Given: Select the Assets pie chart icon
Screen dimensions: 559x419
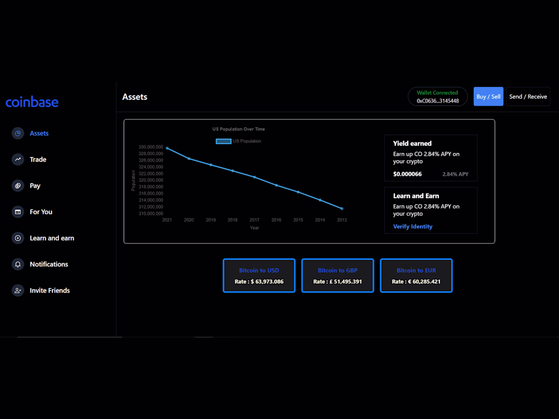Looking at the screenshot, I should click(x=17, y=133).
